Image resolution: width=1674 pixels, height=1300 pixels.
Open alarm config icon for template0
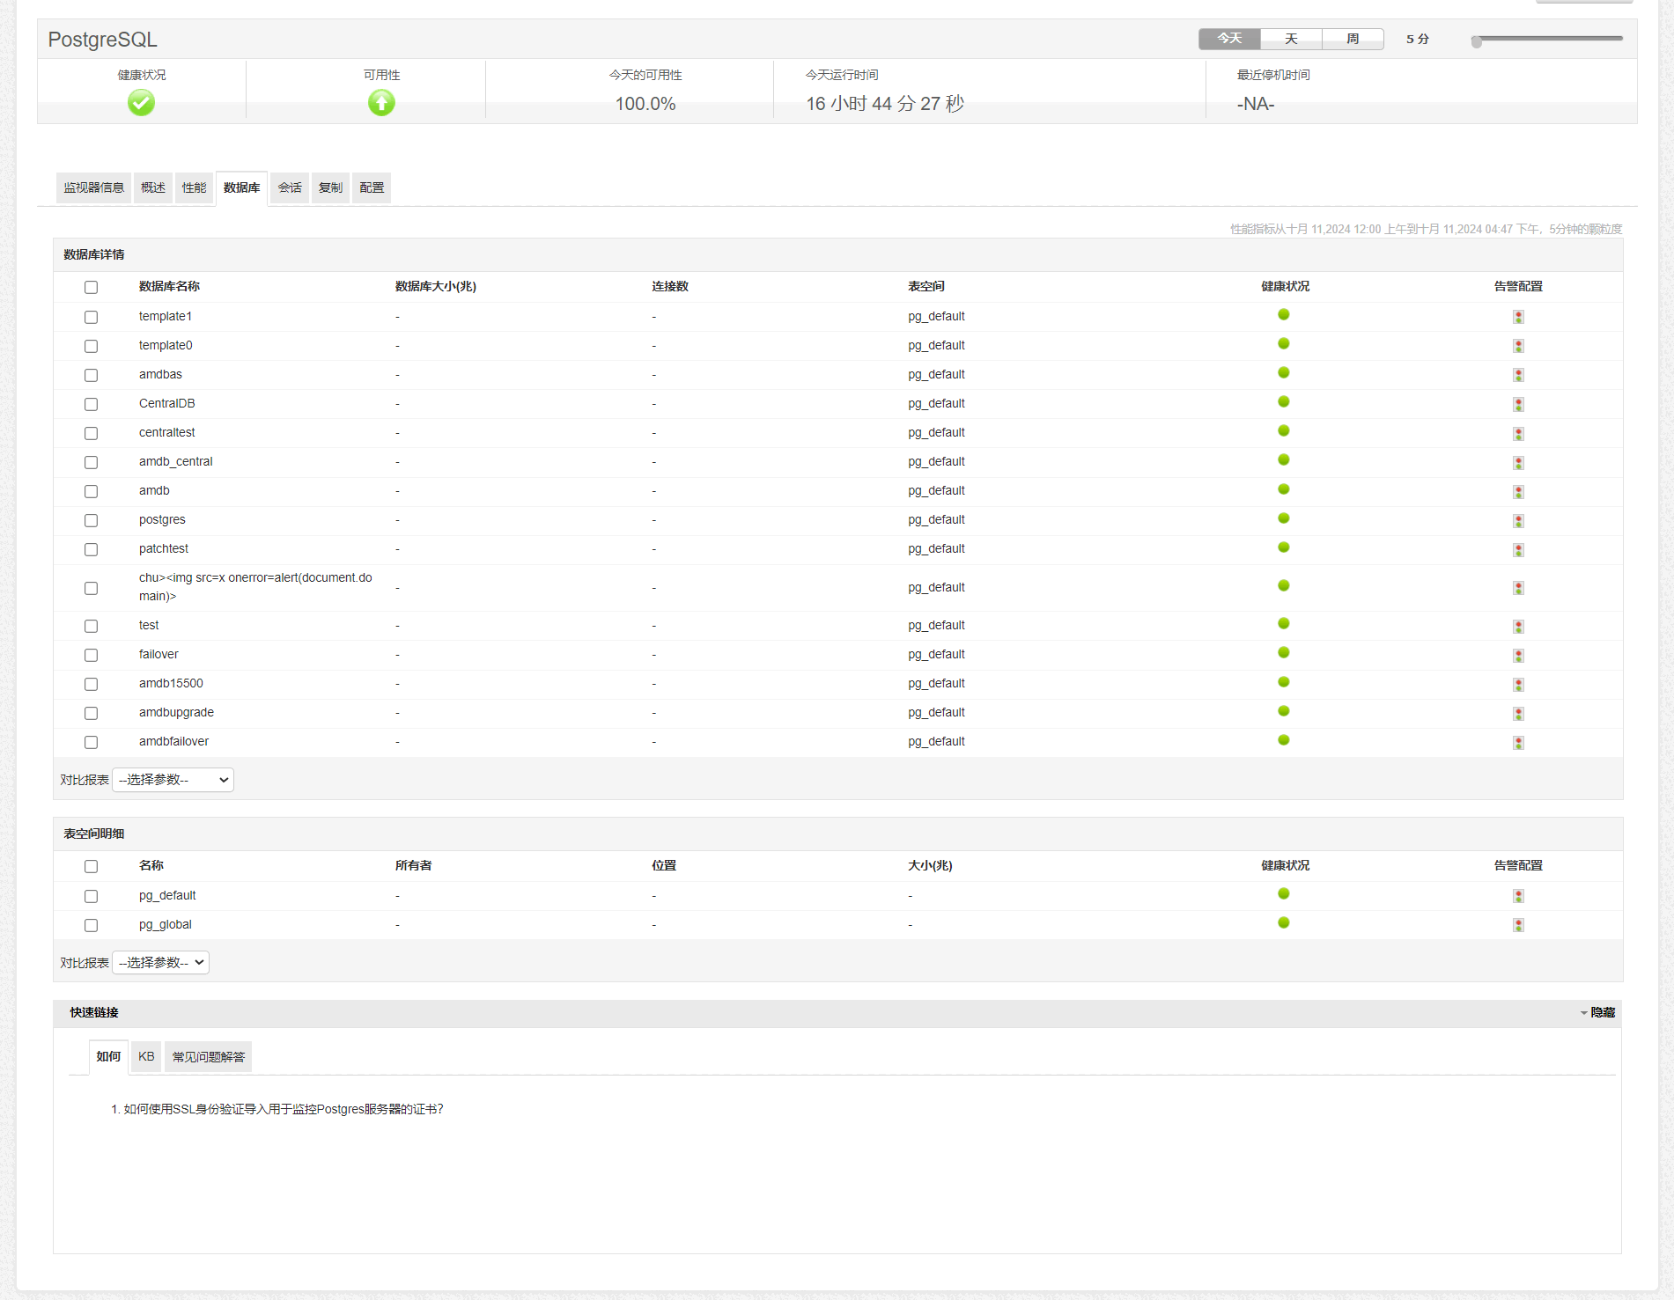[x=1518, y=346]
